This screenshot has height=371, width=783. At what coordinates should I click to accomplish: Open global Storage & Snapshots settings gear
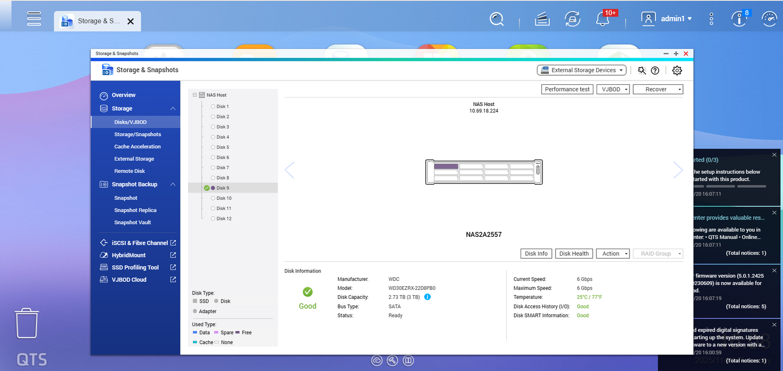[x=677, y=70]
